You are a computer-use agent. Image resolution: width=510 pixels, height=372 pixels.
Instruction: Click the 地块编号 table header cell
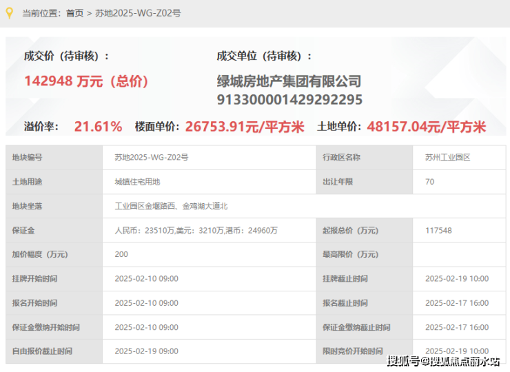(x=54, y=158)
